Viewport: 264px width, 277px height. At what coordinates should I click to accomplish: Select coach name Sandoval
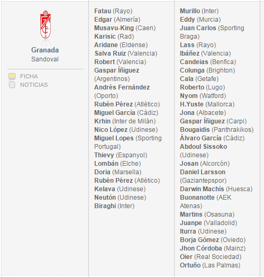[x=45, y=59]
